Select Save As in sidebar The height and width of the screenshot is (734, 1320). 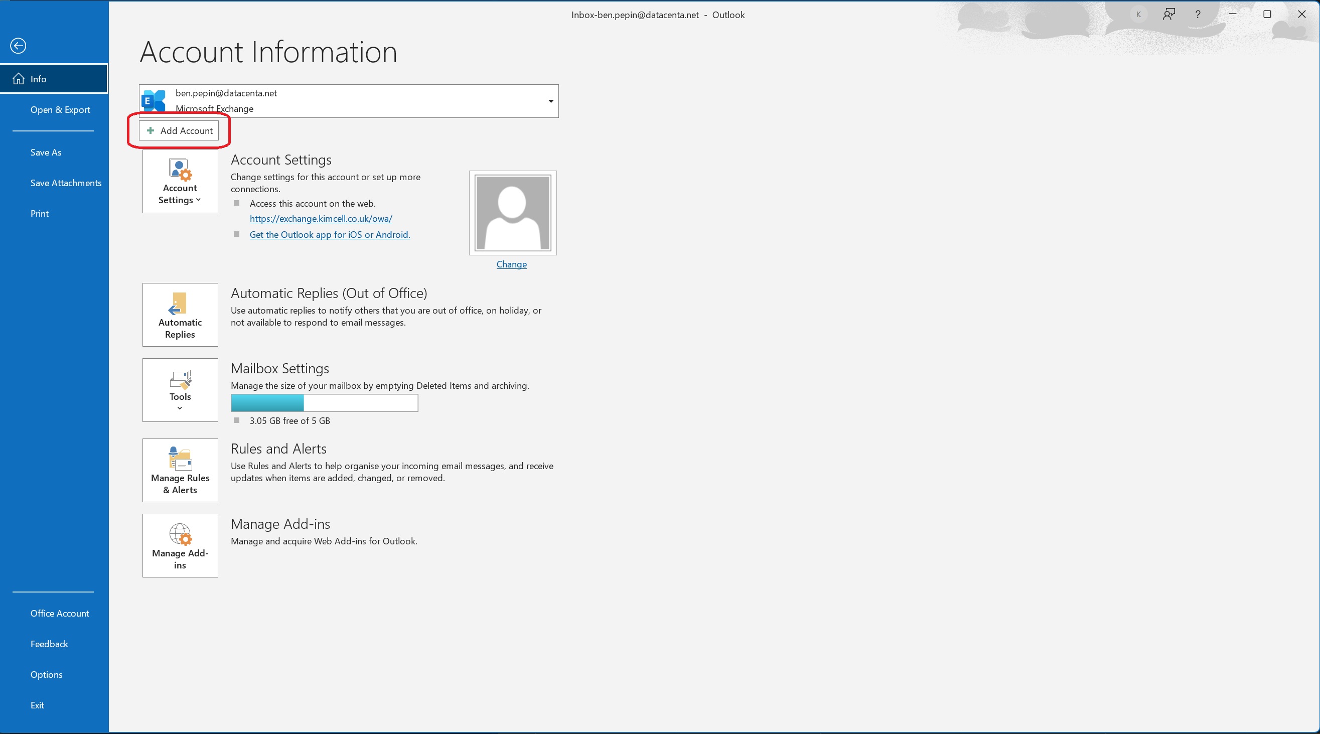coord(46,152)
